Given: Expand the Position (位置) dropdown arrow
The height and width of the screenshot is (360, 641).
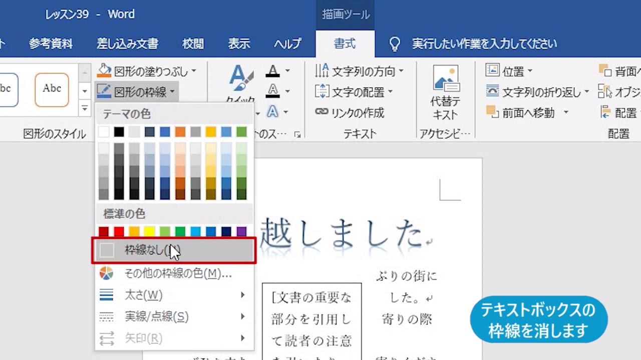Looking at the screenshot, I should click(530, 71).
